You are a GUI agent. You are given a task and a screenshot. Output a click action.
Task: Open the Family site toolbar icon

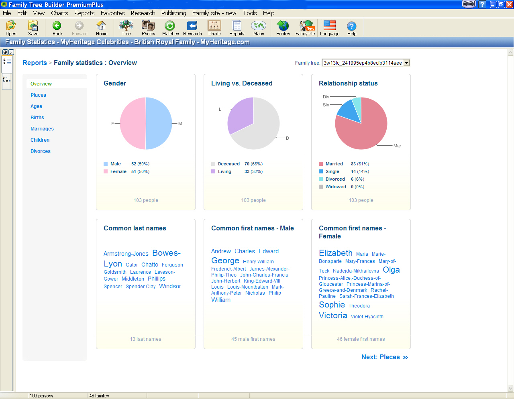[x=305, y=28]
